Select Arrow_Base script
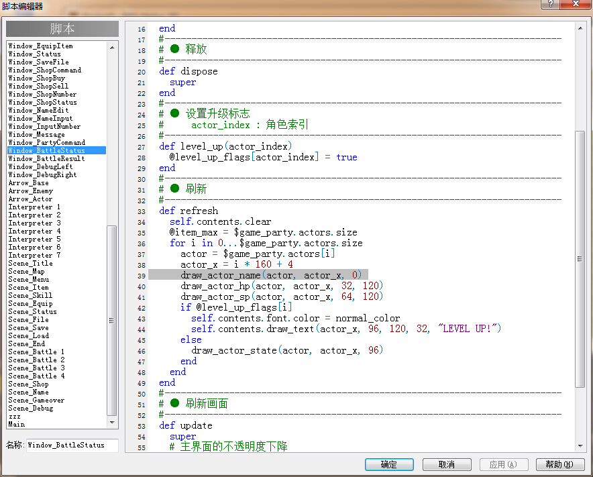Image resolution: width=593 pixels, height=477 pixels. pos(29,182)
